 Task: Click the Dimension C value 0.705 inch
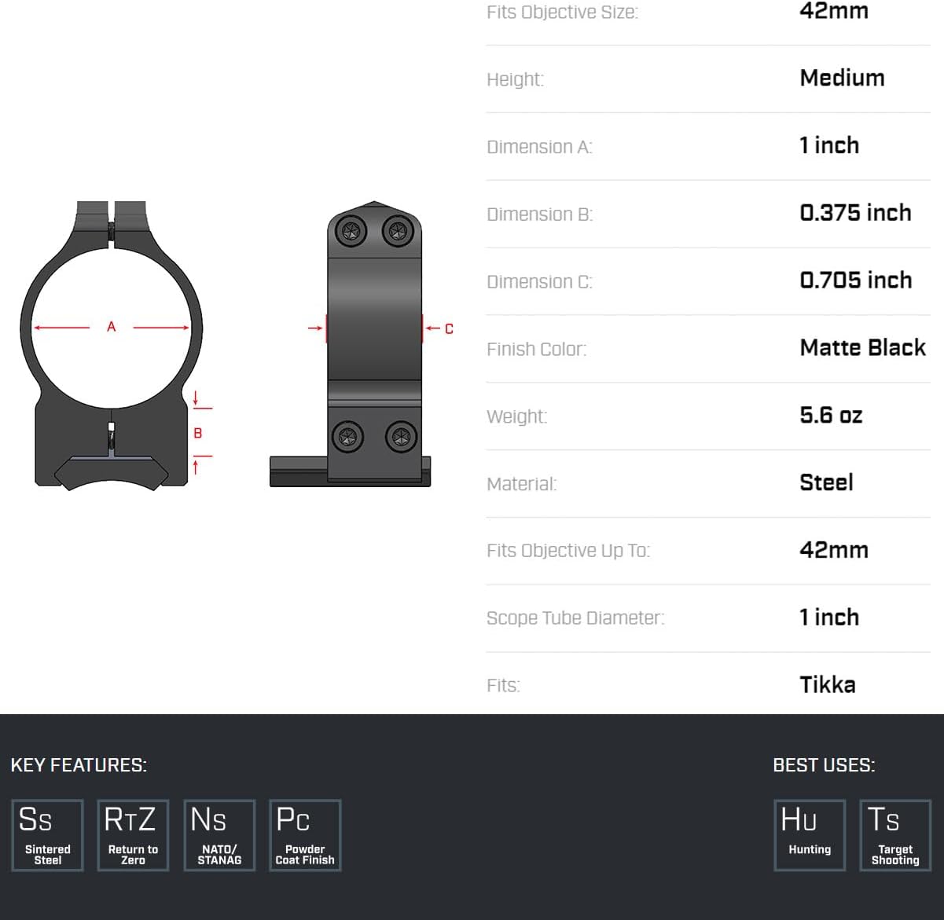tap(855, 280)
